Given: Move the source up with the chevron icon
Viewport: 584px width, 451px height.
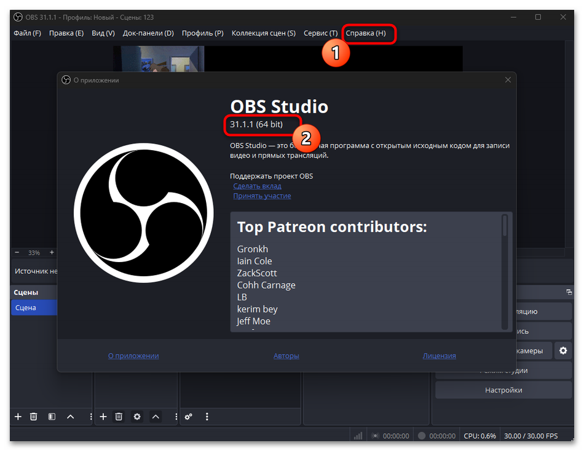Looking at the screenshot, I should (156, 417).
